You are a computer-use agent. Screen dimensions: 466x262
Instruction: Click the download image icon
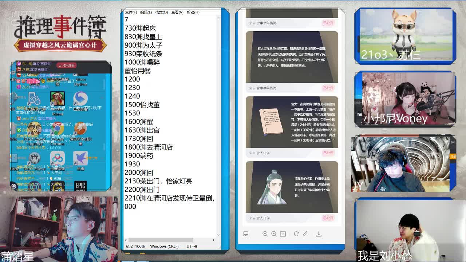click(319, 234)
